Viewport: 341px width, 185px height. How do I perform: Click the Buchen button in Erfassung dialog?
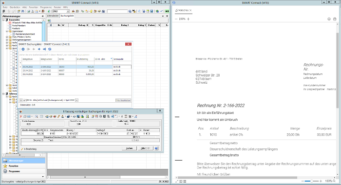click(129, 148)
